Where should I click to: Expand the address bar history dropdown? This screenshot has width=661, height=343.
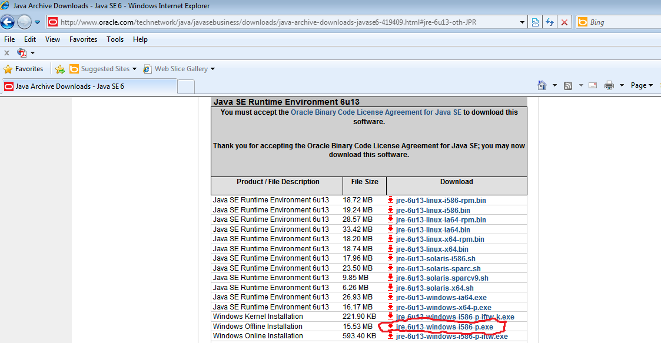[x=522, y=22]
